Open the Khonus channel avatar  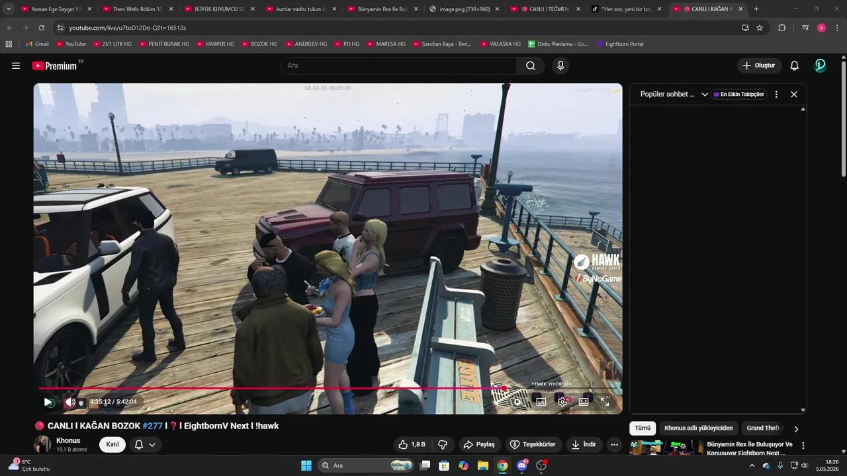point(42,444)
